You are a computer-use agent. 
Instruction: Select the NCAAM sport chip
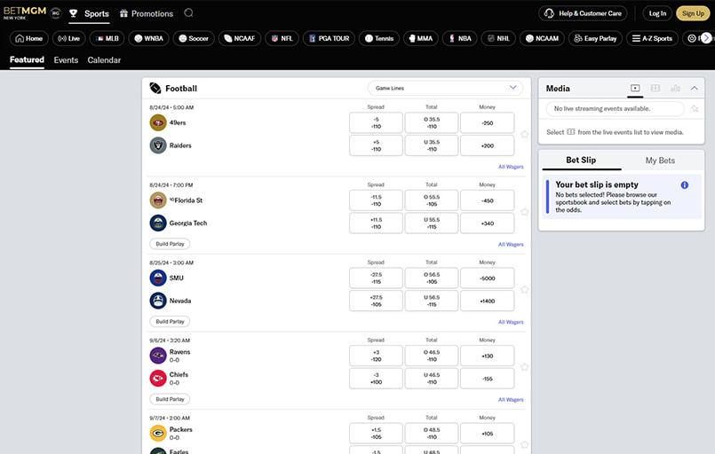point(542,39)
